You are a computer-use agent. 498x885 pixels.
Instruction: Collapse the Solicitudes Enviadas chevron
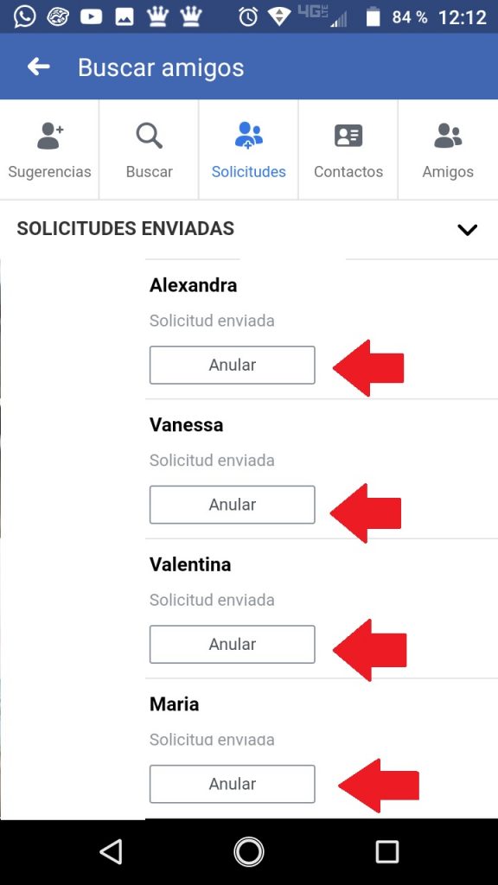click(x=468, y=230)
